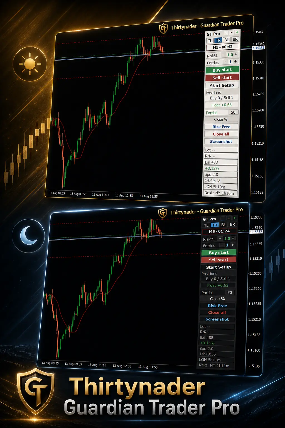
Task: Click Bal 488 in the dark panel
Action: pos(217,337)
